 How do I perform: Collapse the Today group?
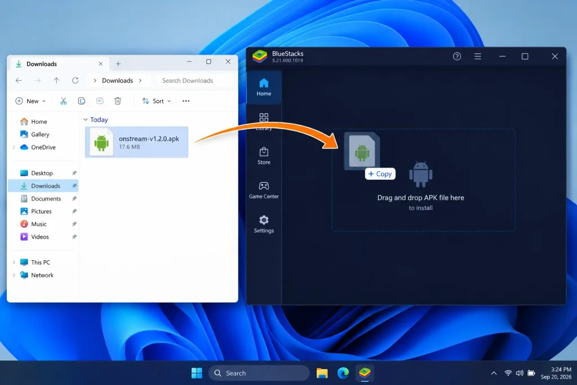[86, 120]
